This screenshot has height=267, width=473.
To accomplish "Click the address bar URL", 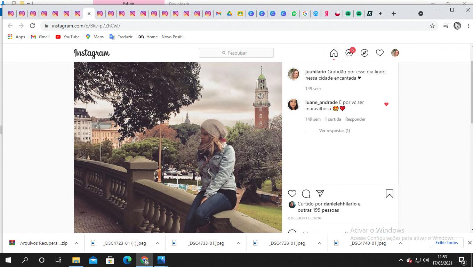I will pyautogui.click(x=86, y=26).
